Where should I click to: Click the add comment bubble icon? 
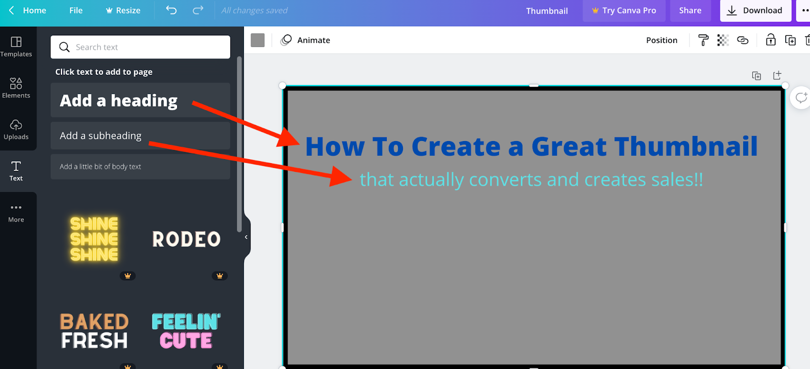[801, 98]
